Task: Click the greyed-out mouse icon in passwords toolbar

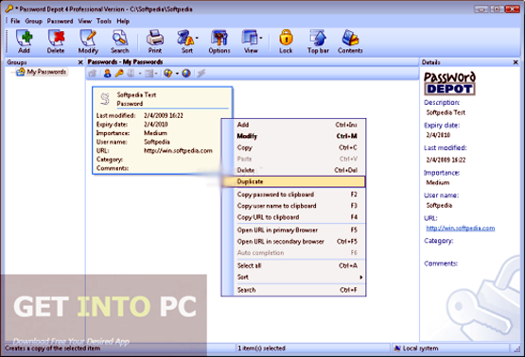Action: 131,74
